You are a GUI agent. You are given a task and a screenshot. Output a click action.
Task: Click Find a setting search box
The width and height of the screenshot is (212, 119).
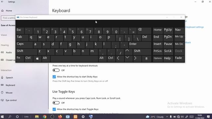8,18
